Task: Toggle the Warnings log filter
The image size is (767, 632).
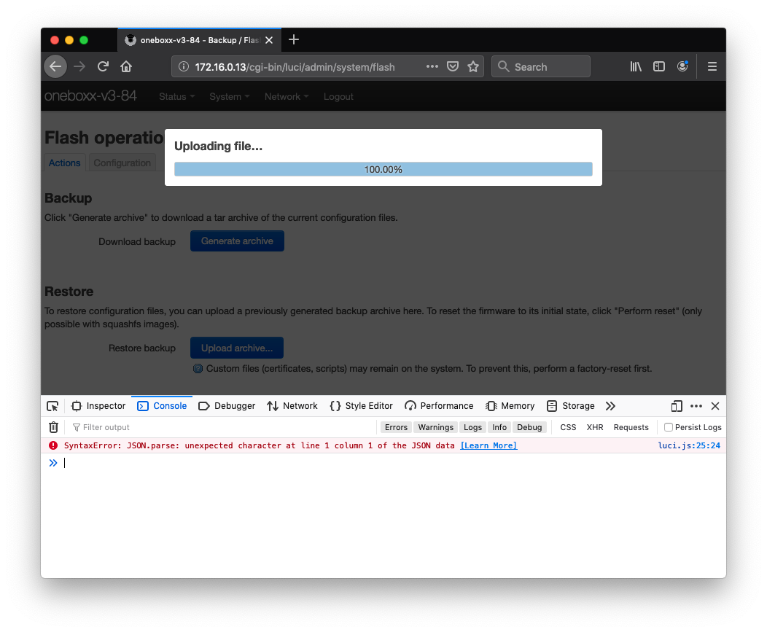Action: point(435,427)
